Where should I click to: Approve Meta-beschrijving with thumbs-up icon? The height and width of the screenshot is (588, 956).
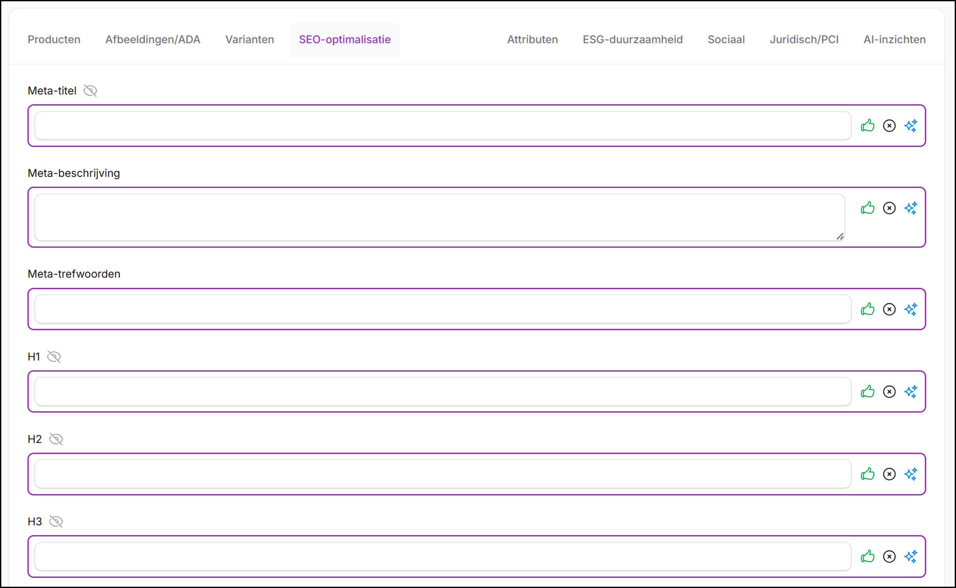point(868,208)
